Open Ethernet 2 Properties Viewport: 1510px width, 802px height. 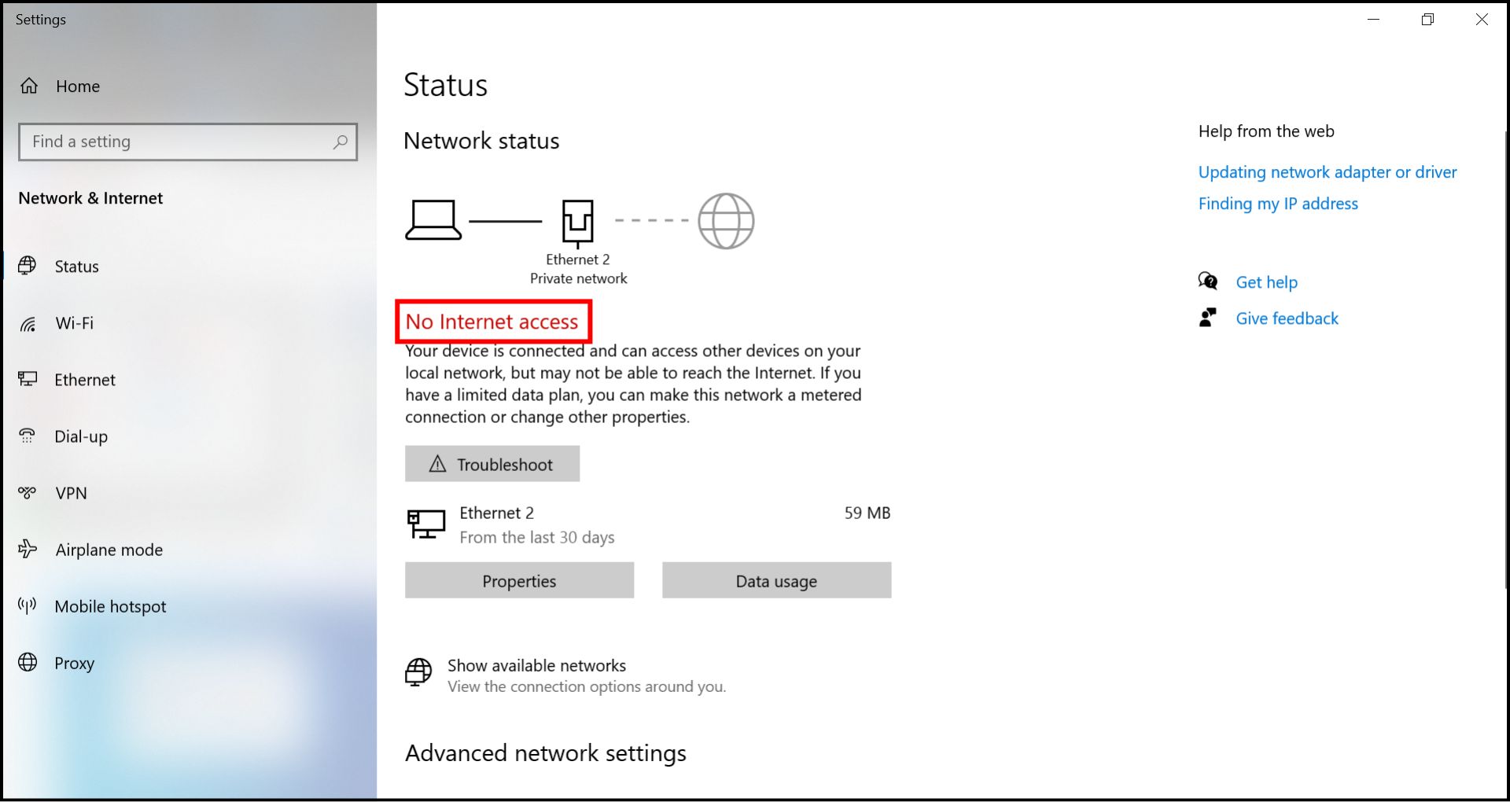[519, 580]
